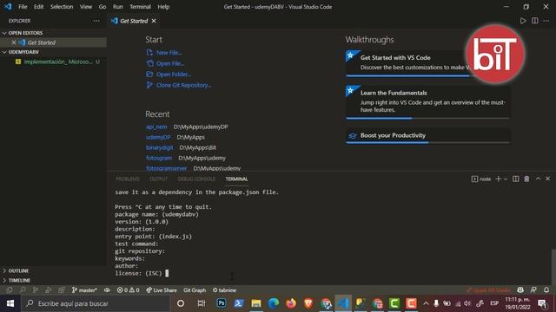The image size is (556, 312).
Task: Open Get Started with VS Code walkthrough
Action: tap(428, 62)
